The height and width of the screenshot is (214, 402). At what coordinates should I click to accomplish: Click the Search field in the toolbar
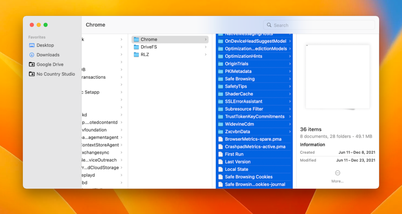(x=319, y=25)
